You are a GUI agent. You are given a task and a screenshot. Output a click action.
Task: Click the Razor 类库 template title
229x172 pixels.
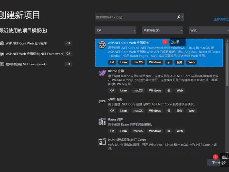click(116, 119)
